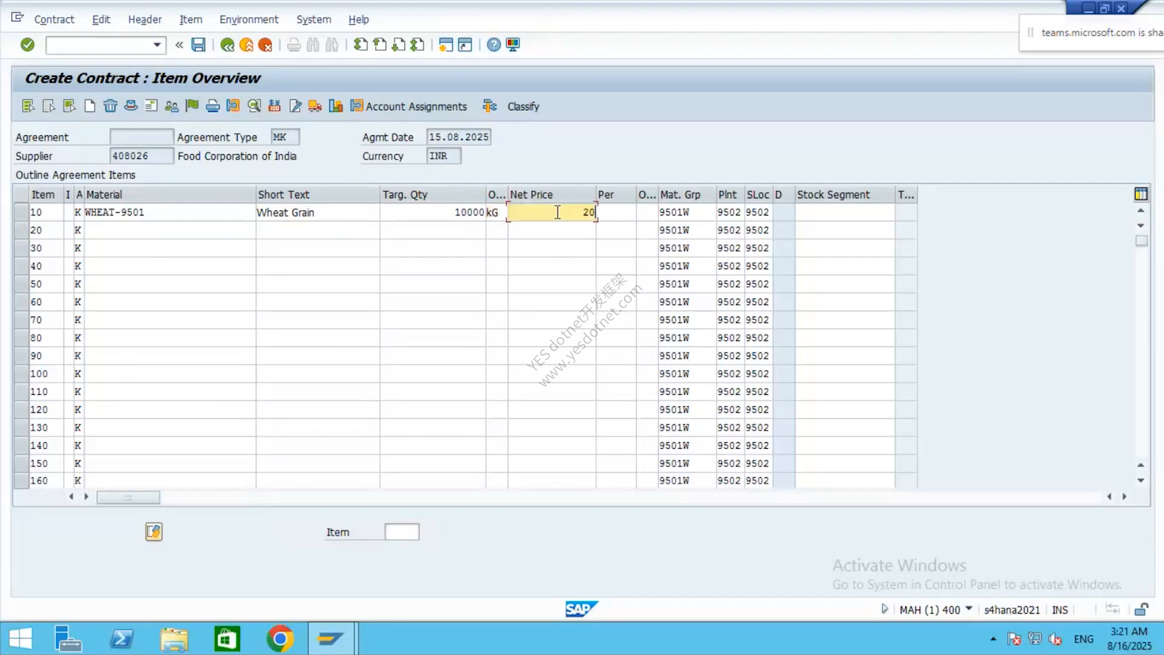Select the row selector for item 20

(21, 230)
